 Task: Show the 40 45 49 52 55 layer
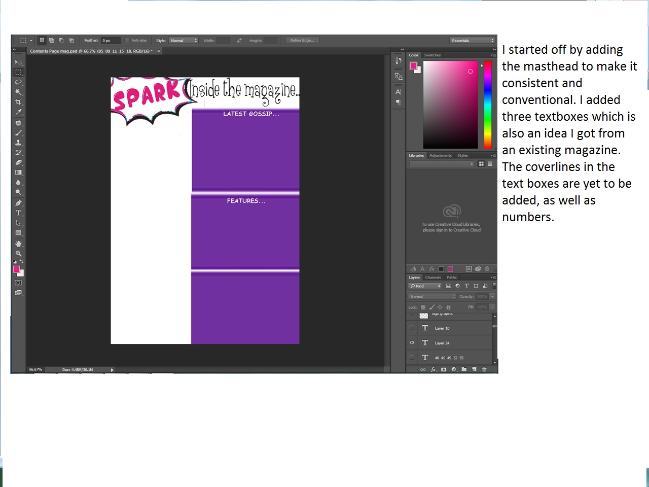412,357
